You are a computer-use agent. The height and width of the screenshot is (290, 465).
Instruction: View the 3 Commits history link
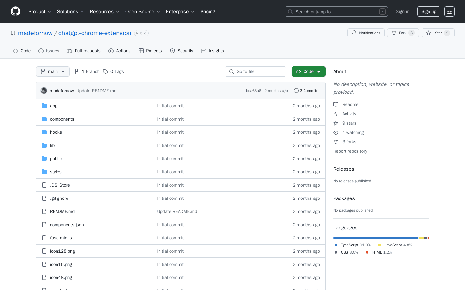306,91
